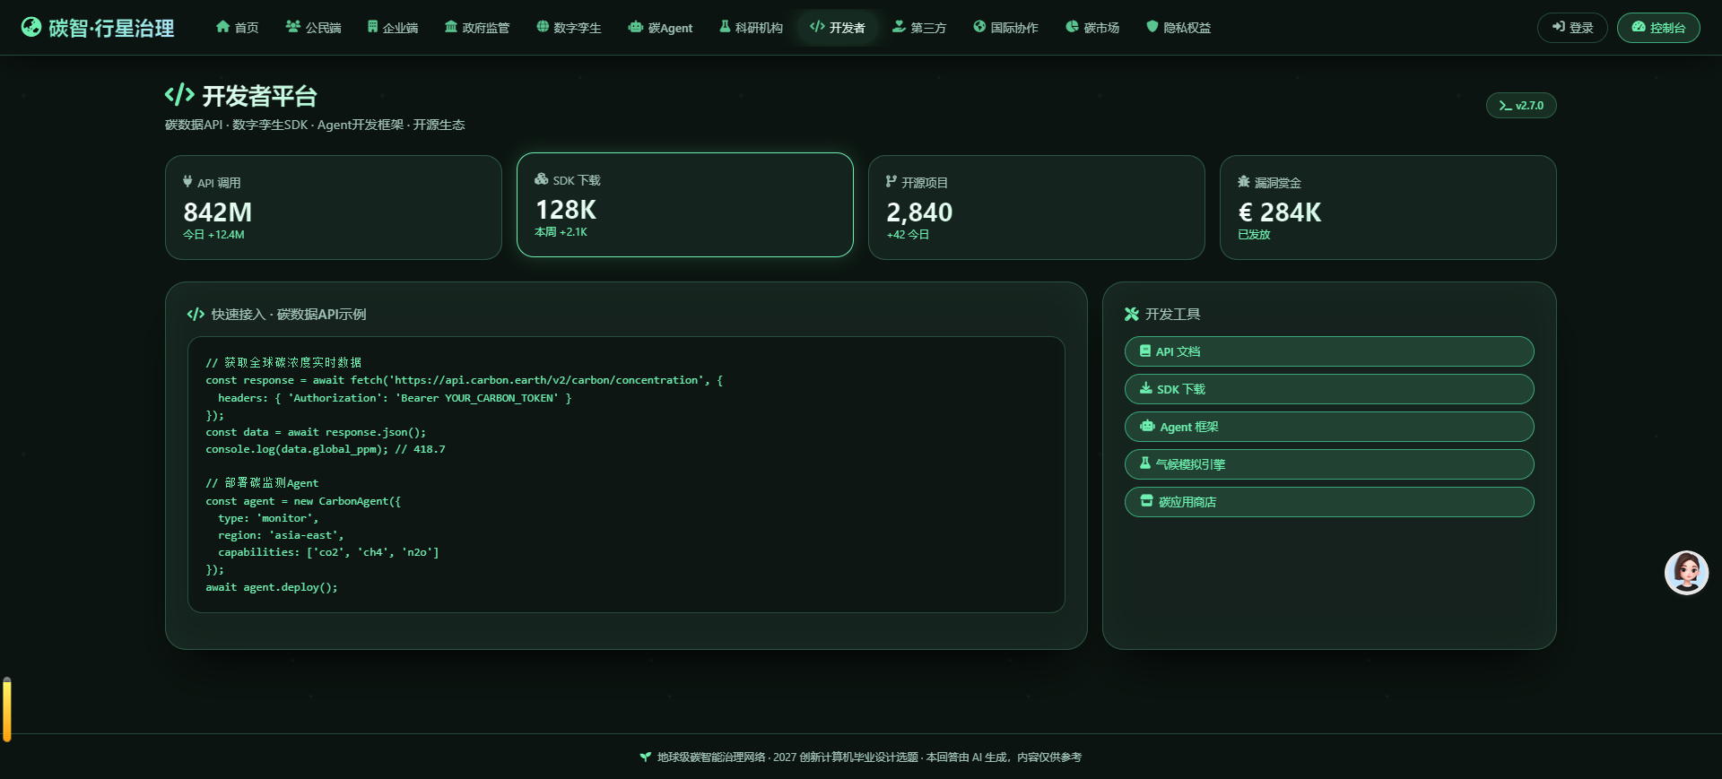Open the 隐私权益 nav item

click(1178, 28)
